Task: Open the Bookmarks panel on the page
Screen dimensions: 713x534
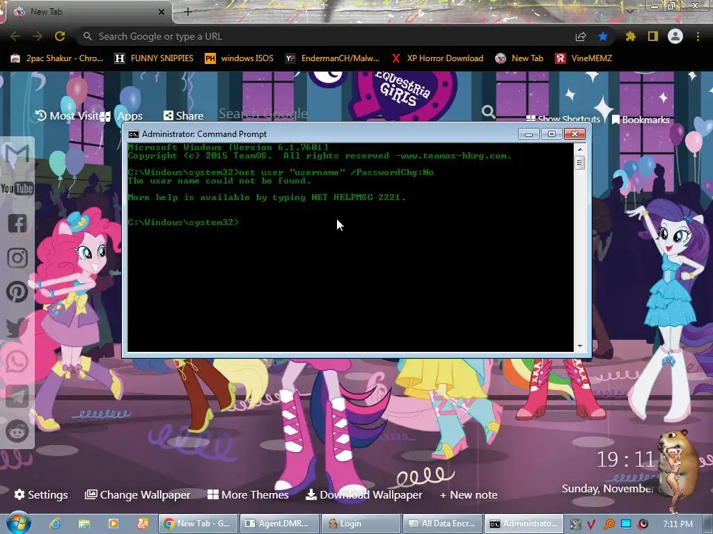Action: [641, 120]
